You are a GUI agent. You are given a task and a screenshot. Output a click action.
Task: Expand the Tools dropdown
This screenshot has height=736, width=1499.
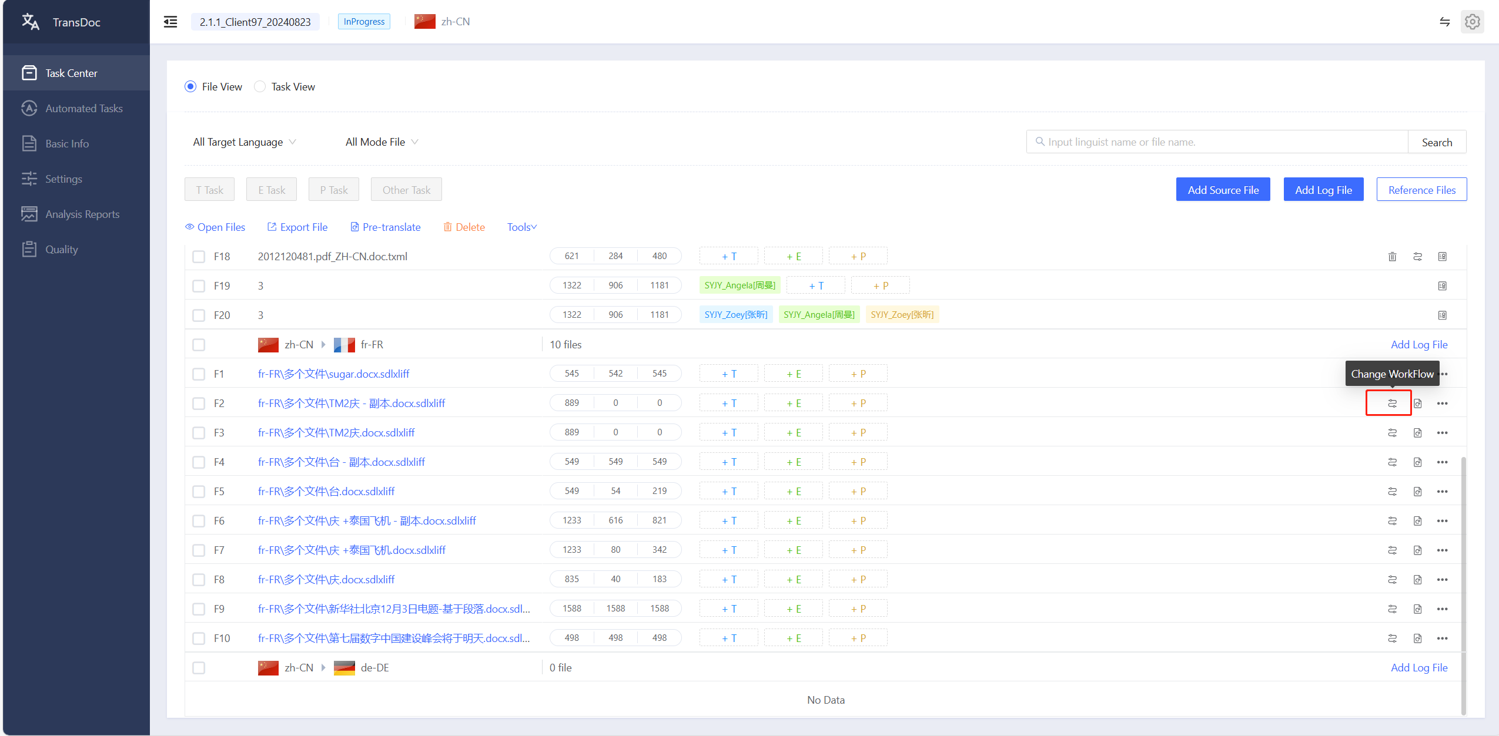(522, 227)
